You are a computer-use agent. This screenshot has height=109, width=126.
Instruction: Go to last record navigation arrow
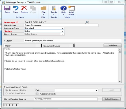tap(17, 105)
